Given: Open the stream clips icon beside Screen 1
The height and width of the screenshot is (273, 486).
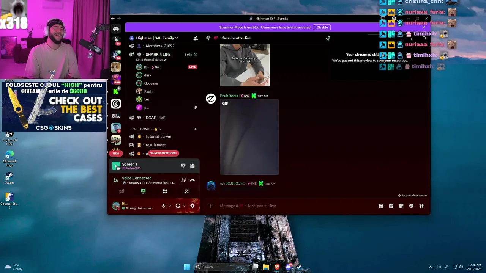Looking at the screenshot, I should coord(193,166).
